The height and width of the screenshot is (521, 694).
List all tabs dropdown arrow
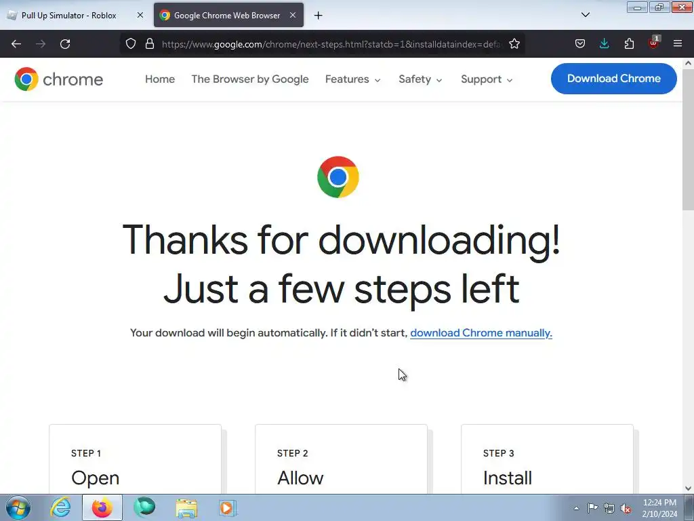(586, 15)
